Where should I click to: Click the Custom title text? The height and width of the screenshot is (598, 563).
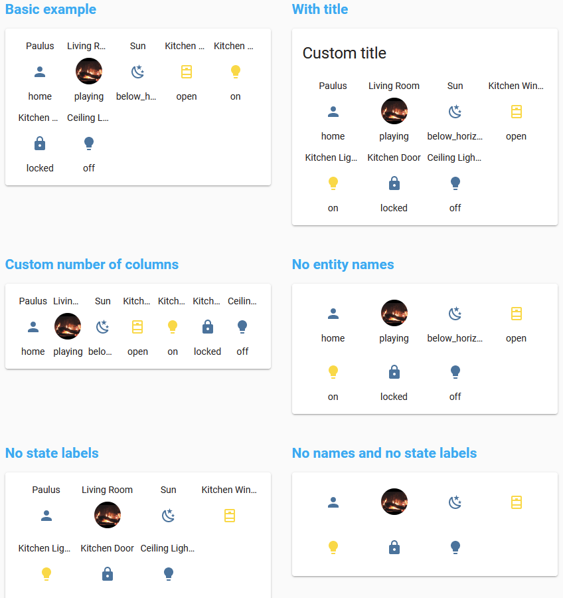tap(344, 53)
